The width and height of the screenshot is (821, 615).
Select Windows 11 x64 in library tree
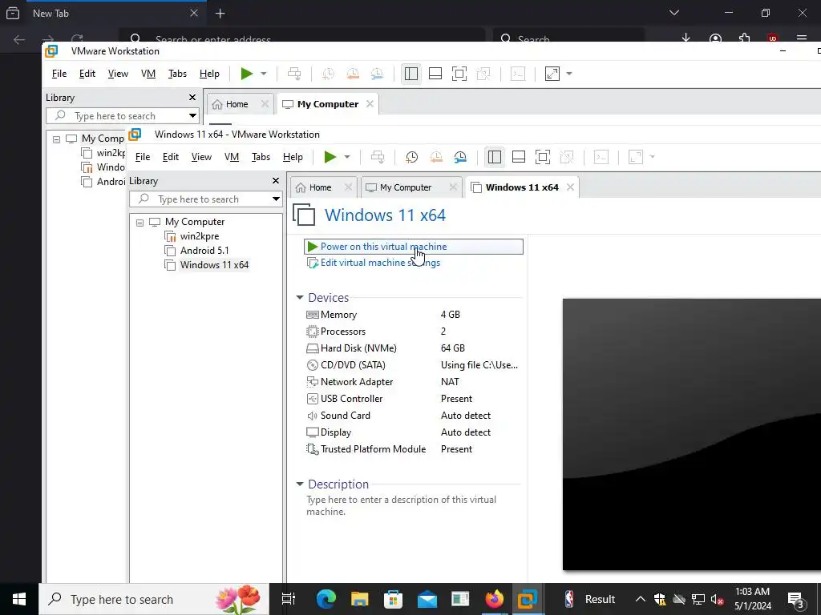click(213, 264)
